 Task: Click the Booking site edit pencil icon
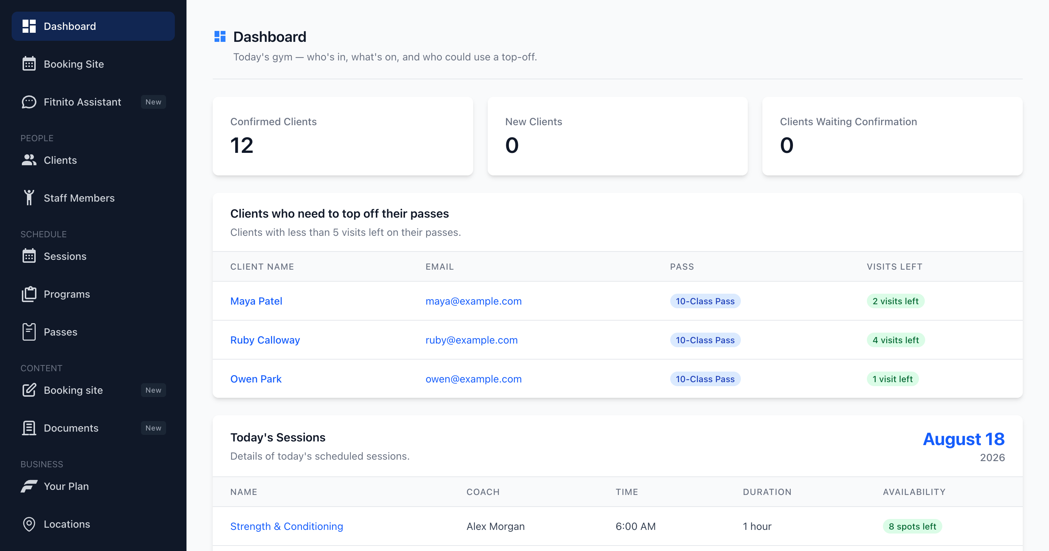tap(29, 390)
